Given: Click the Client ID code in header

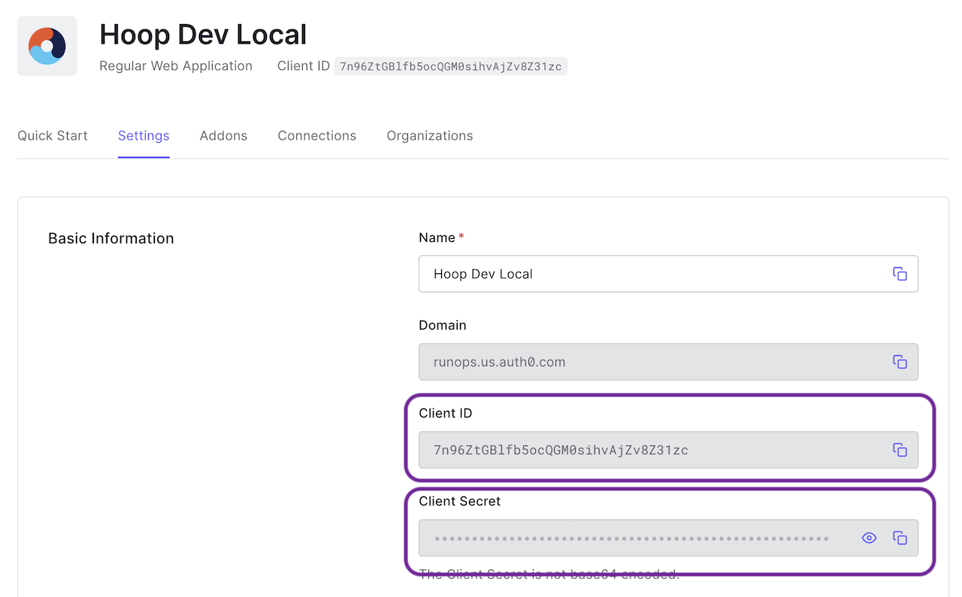Looking at the screenshot, I should tap(450, 66).
